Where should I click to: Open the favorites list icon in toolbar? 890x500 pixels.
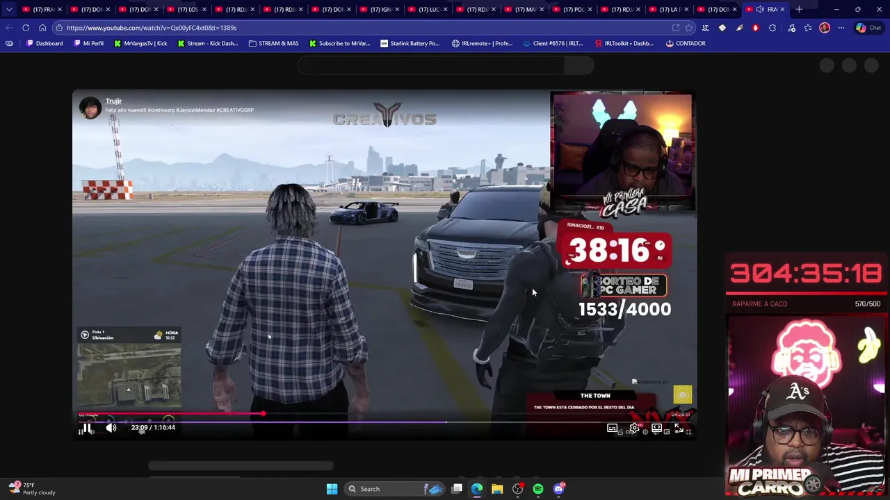(x=808, y=28)
